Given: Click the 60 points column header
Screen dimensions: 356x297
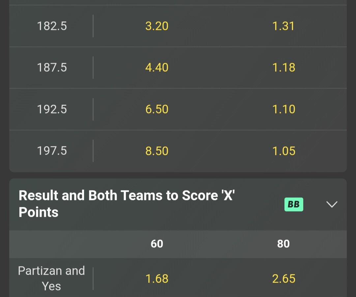Looking at the screenshot, I should pyautogui.click(x=157, y=244).
